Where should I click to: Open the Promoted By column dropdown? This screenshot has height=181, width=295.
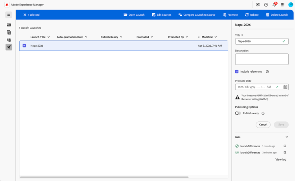(187, 37)
